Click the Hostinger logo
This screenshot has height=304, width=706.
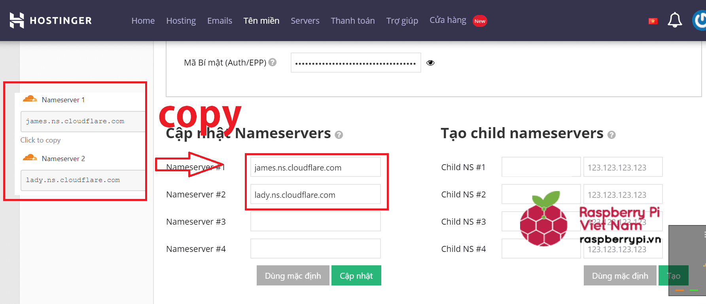(51, 21)
